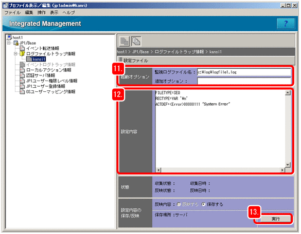This screenshot has height=234, width=301.
Task: Open the ヘルプ menu
Action: click(x=68, y=13)
